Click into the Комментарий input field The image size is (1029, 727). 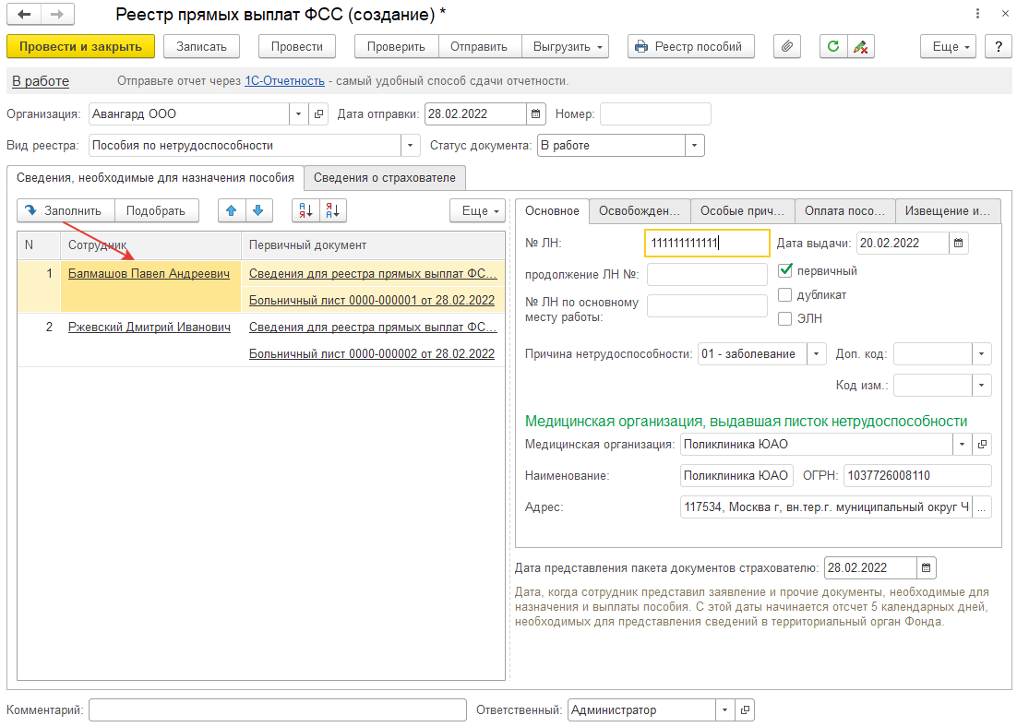(x=277, y=710)
